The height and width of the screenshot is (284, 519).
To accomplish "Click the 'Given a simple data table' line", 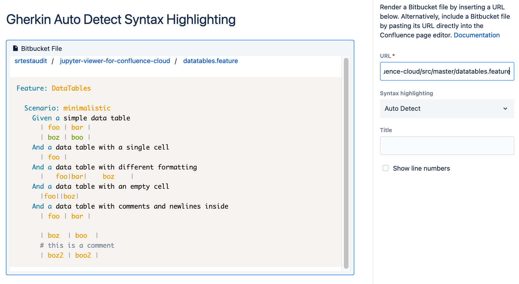I will pyautogui.click(x=81, y=118).
